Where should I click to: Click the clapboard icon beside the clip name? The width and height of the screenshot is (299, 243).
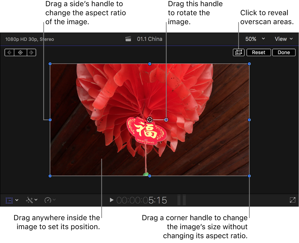(x=128, y=39)
